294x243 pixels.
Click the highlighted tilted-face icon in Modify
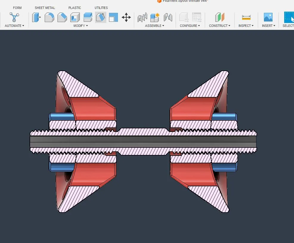[100, 18]
